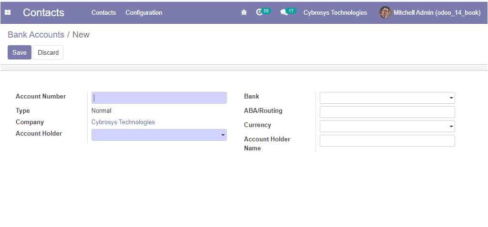Click the debug bug icon

coord(244,12)
